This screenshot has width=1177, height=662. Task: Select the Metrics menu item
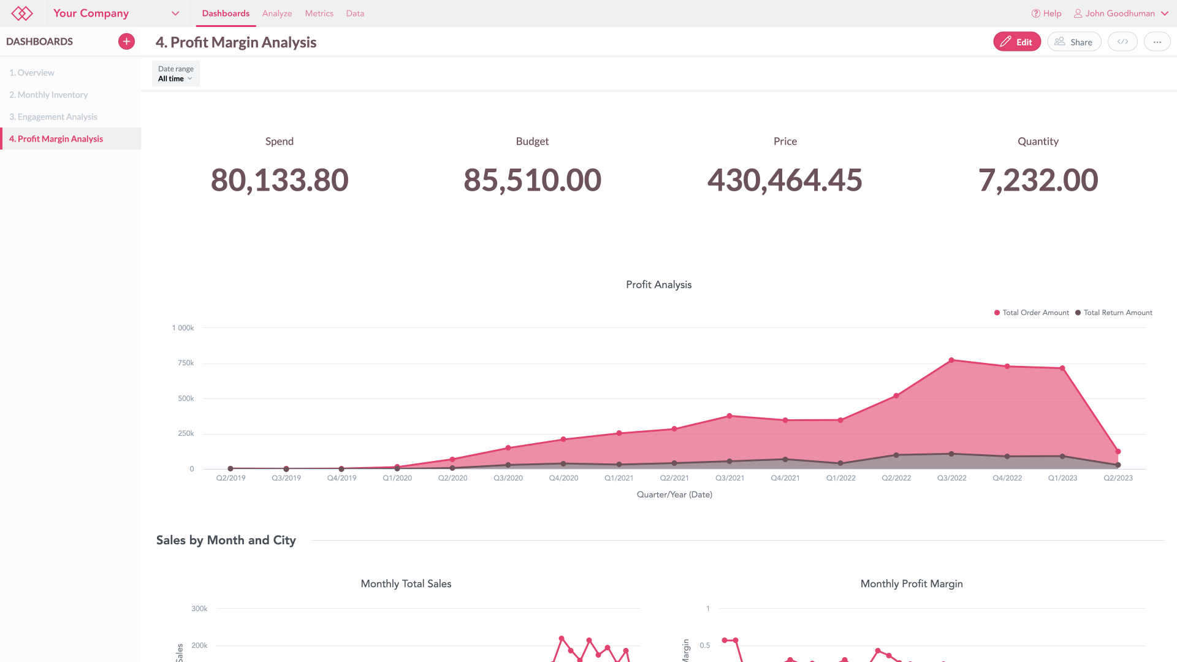pos(319,13)
